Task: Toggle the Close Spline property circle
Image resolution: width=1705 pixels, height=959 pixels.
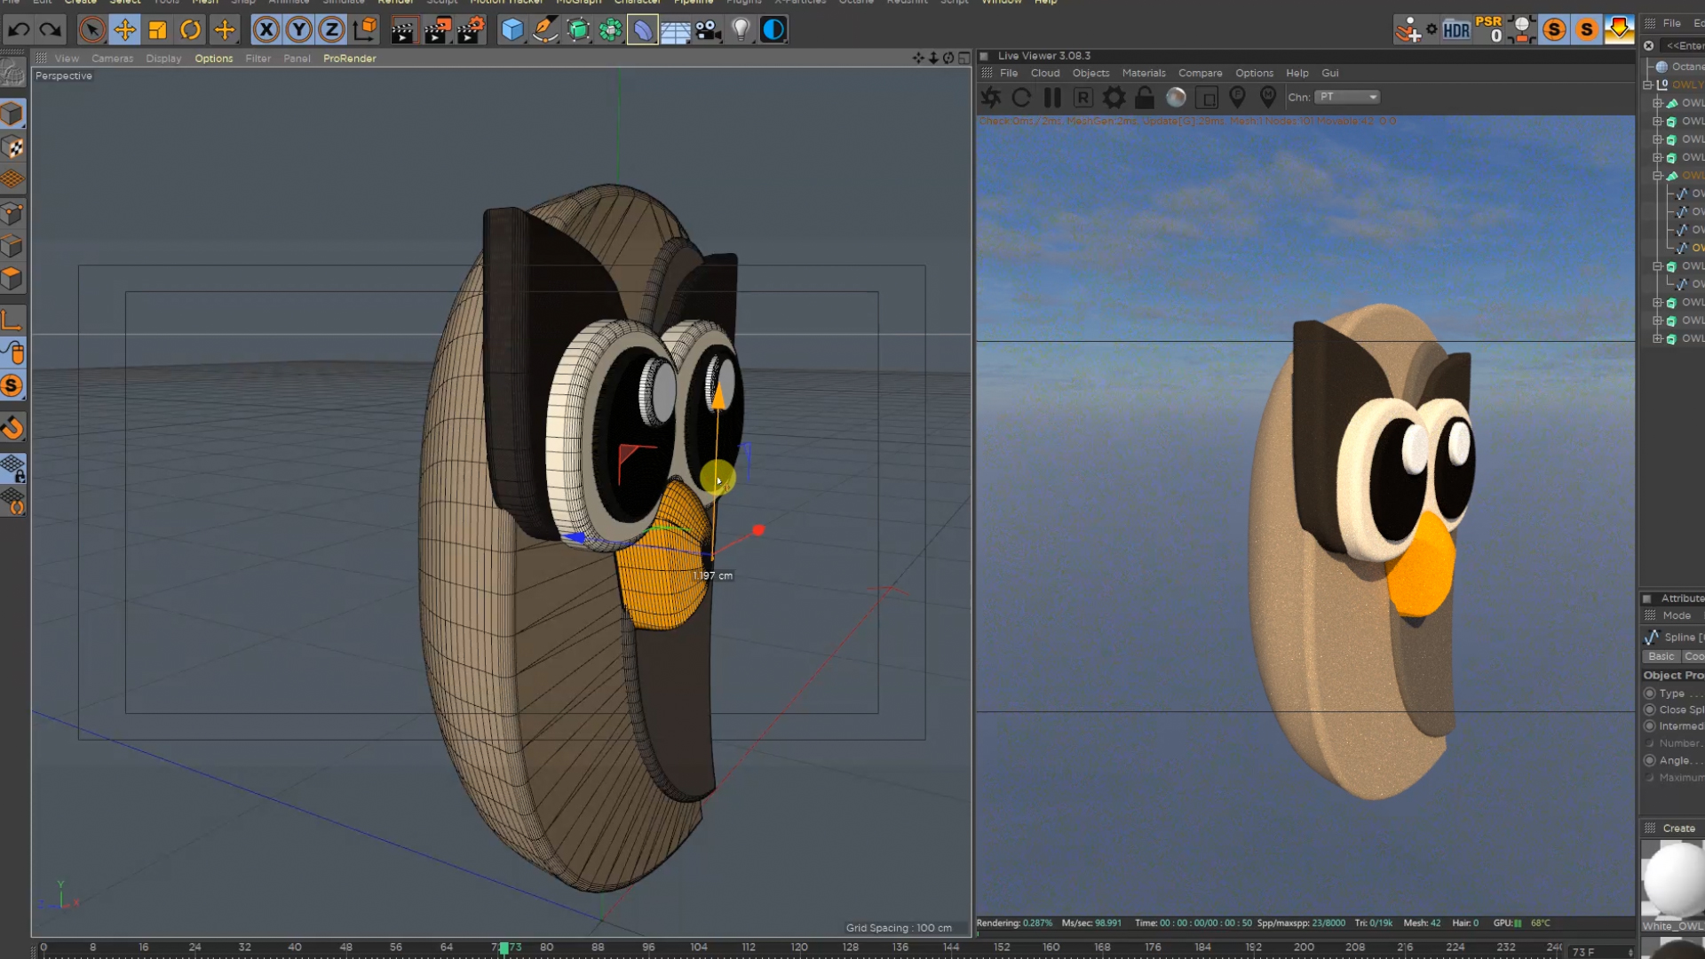Action: coord(1650,709)
